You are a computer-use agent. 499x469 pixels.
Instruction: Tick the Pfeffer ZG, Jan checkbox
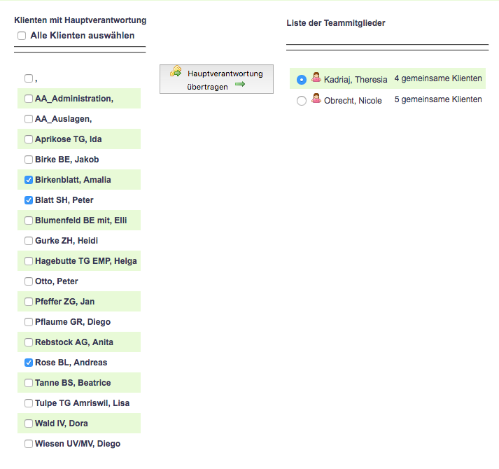[29, 302]
